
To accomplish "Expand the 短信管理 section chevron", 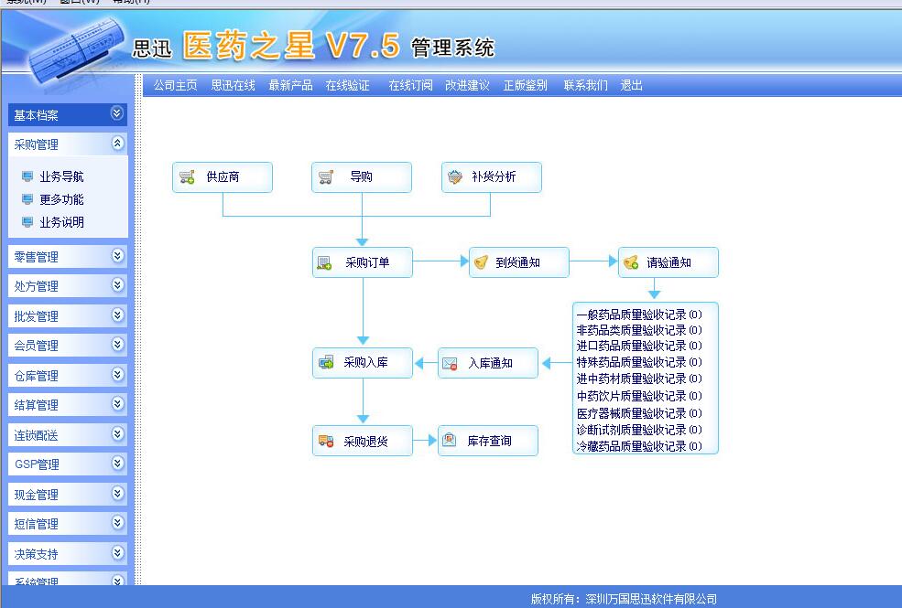I will (117, 522).
